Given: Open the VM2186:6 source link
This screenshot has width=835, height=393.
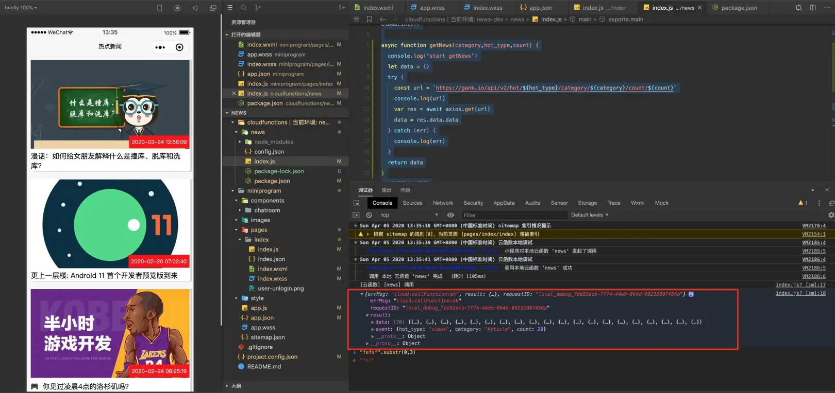Looking at the screenshot, I should click(814, 277).
